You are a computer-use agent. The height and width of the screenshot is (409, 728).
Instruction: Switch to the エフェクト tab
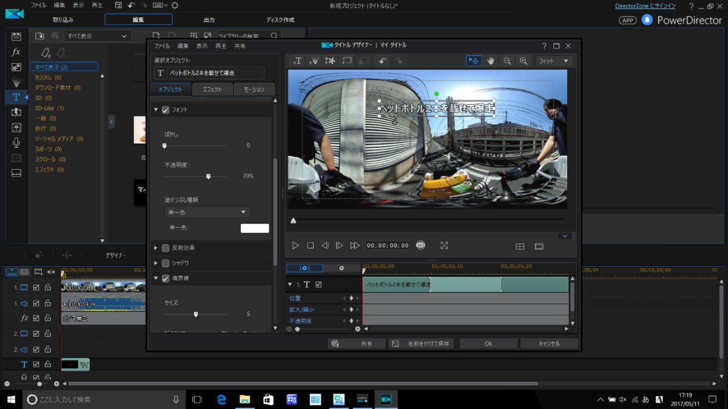[212, 90]
